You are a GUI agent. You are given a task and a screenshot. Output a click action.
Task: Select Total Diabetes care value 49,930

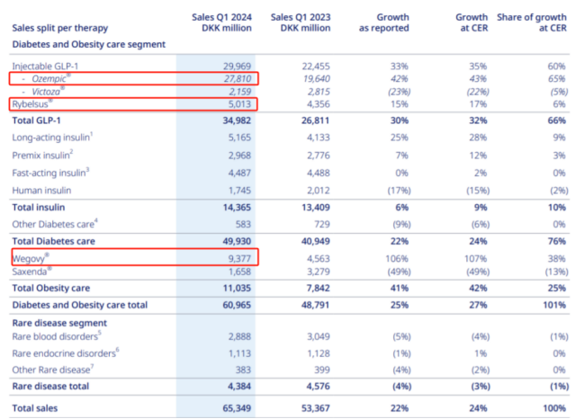coord(237,242)
